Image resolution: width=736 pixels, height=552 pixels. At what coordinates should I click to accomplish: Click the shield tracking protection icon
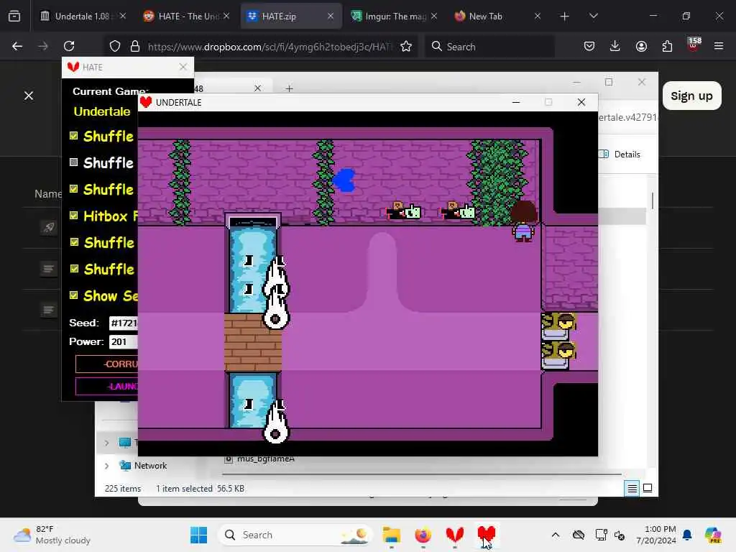115,46
